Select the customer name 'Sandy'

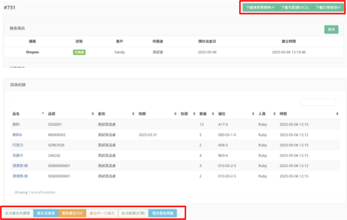pos(120,52)
